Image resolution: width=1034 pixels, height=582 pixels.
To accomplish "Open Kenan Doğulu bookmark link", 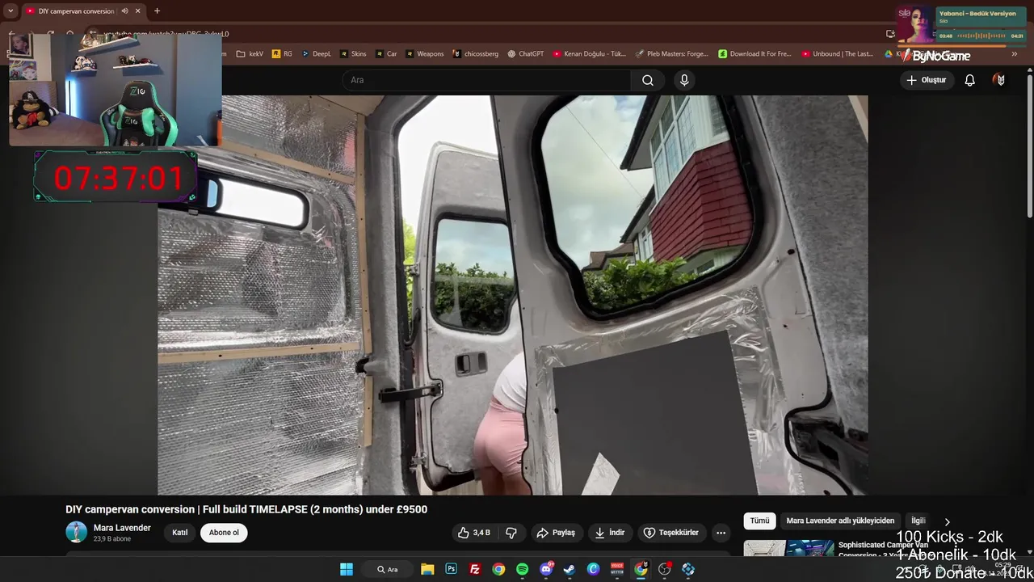I will pyautogui.click(x=590, y=54).
